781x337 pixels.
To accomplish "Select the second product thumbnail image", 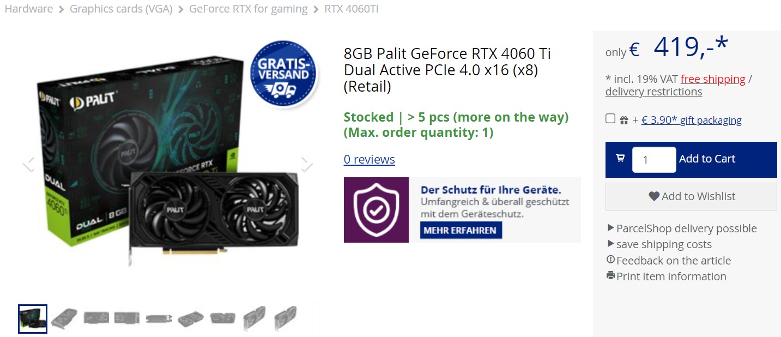I will (x=64, y=318).
